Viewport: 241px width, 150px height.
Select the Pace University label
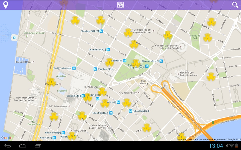[x=143, y=82]
